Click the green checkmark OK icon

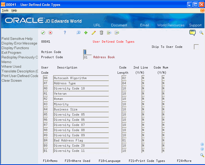tap(43, 33)
